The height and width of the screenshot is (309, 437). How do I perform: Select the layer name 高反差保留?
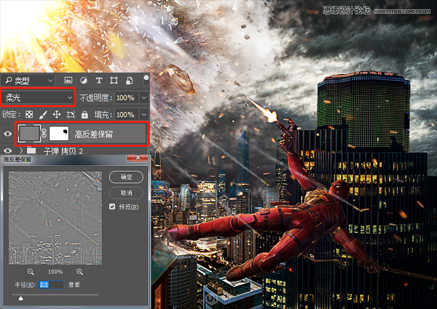pos(94,135)
